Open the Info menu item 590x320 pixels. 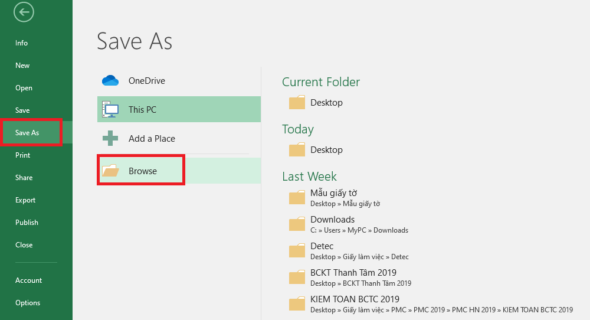[22, 43]
